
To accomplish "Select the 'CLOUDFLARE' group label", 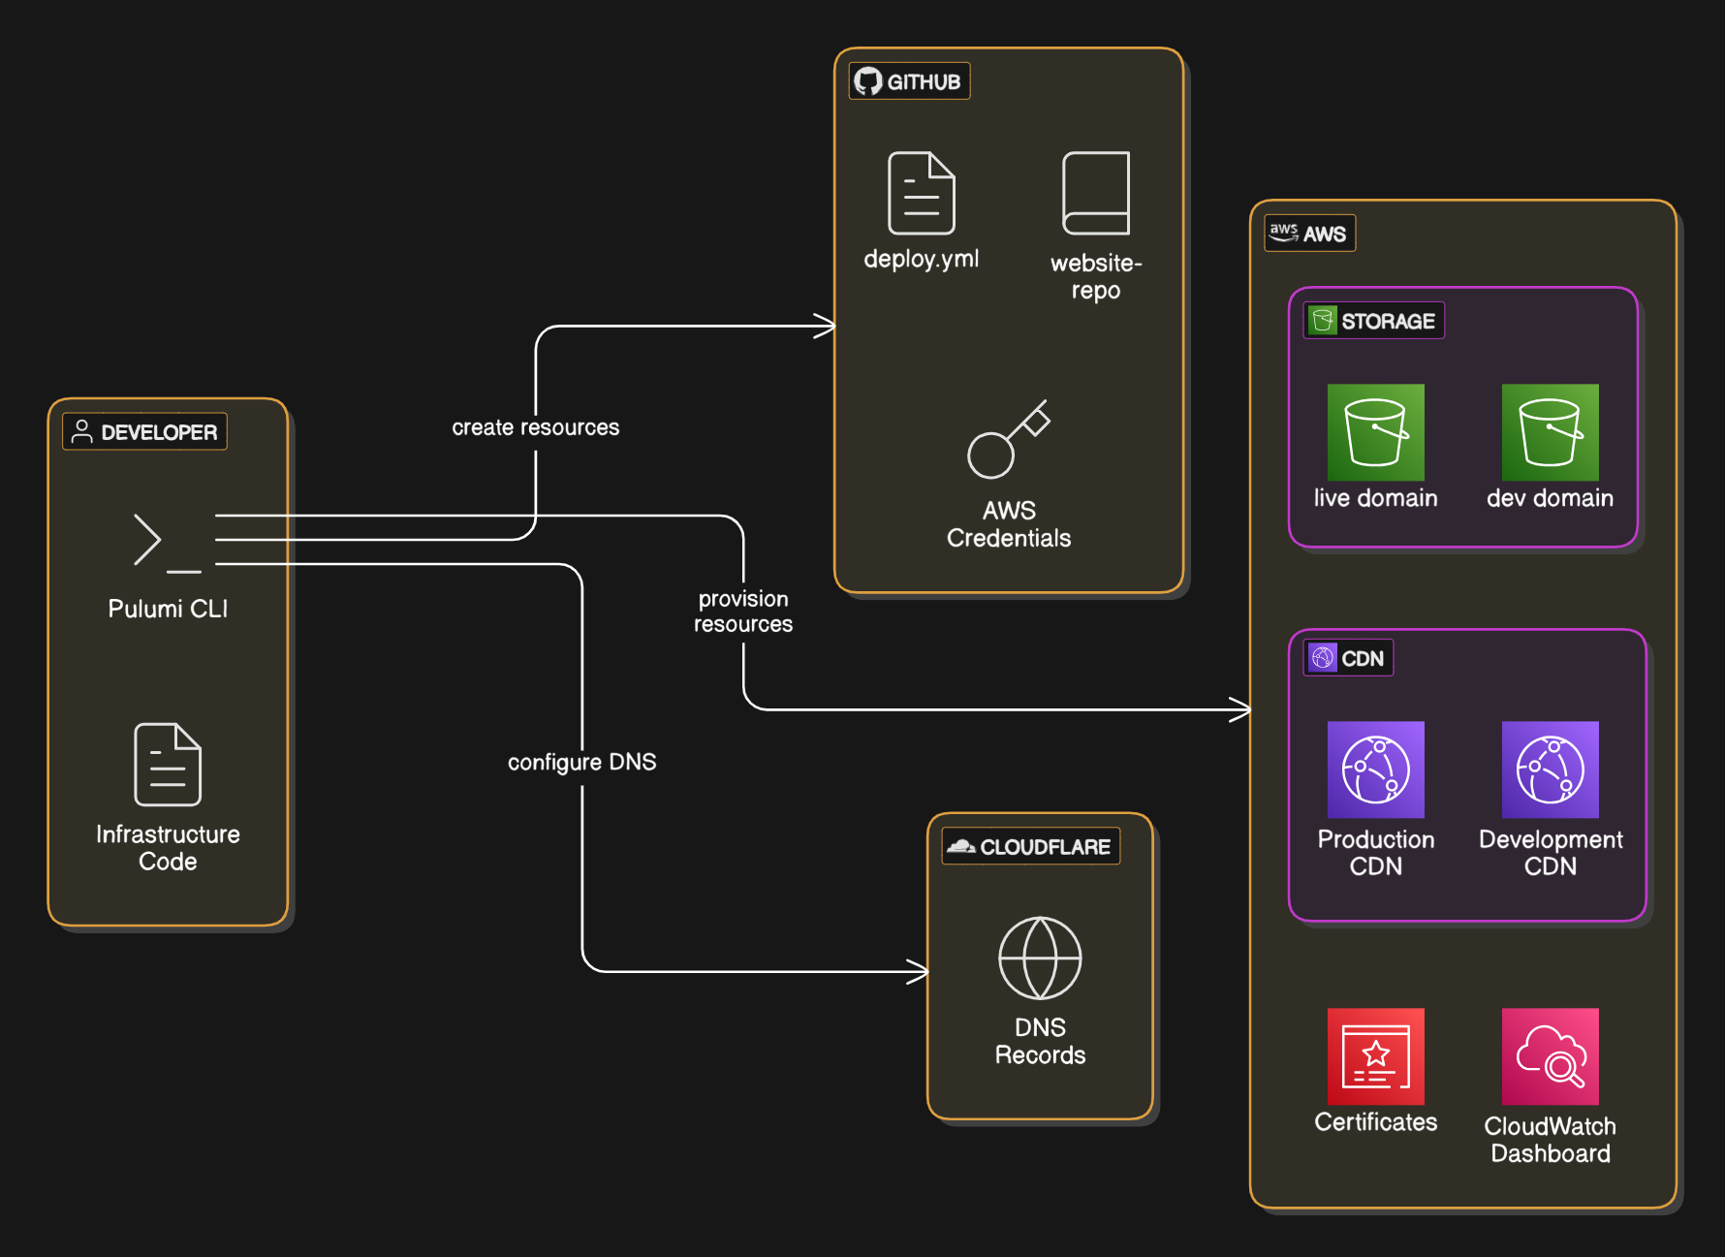I will pyautogui.click(x=1045, y=847).
